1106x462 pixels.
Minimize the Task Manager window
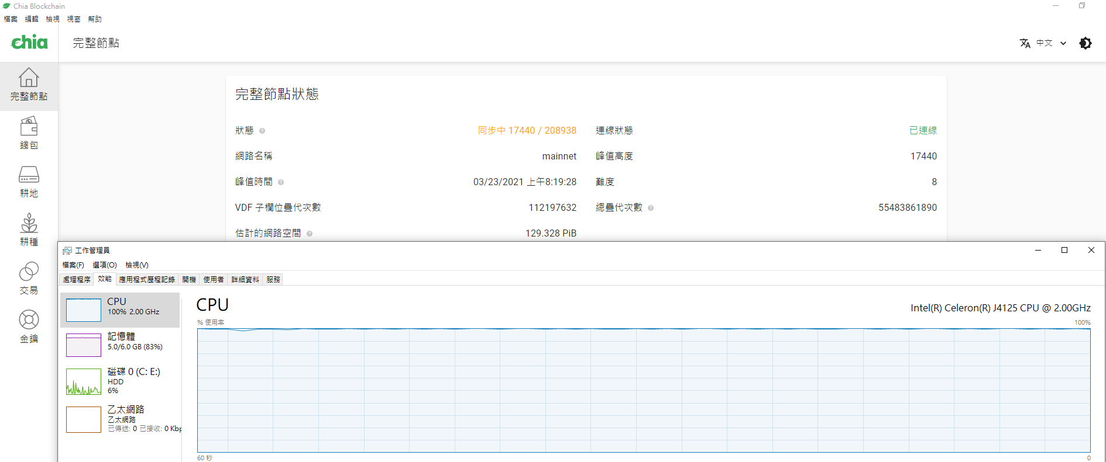click(1038, 251)
